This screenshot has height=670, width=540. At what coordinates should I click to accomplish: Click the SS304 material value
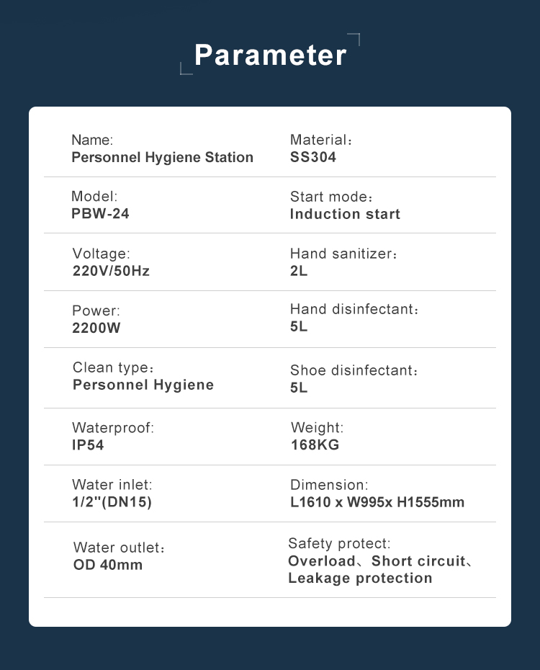pos(313,157)
